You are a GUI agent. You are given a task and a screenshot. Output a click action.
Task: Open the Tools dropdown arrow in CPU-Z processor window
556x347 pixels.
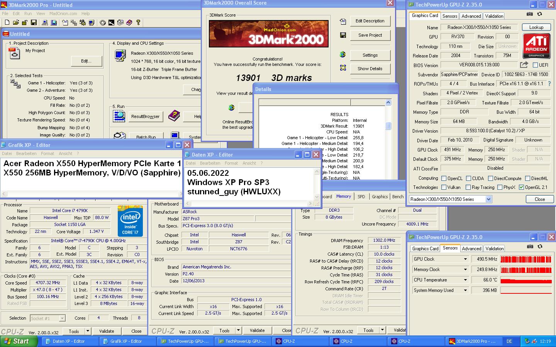(x=88, y=331)
